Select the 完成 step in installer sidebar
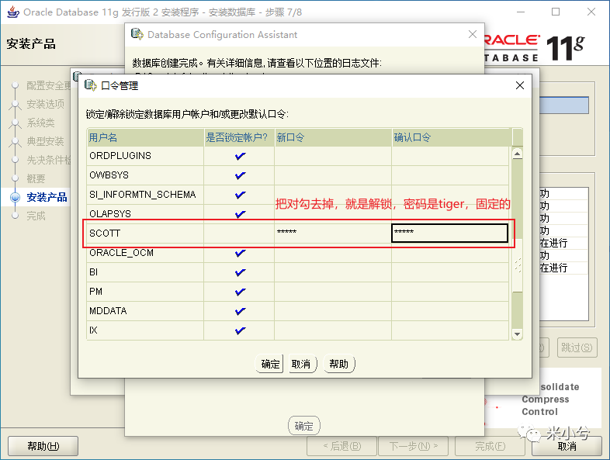 click(x=36, y=216)
